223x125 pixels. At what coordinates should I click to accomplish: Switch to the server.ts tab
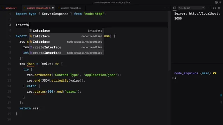(10, 8)
